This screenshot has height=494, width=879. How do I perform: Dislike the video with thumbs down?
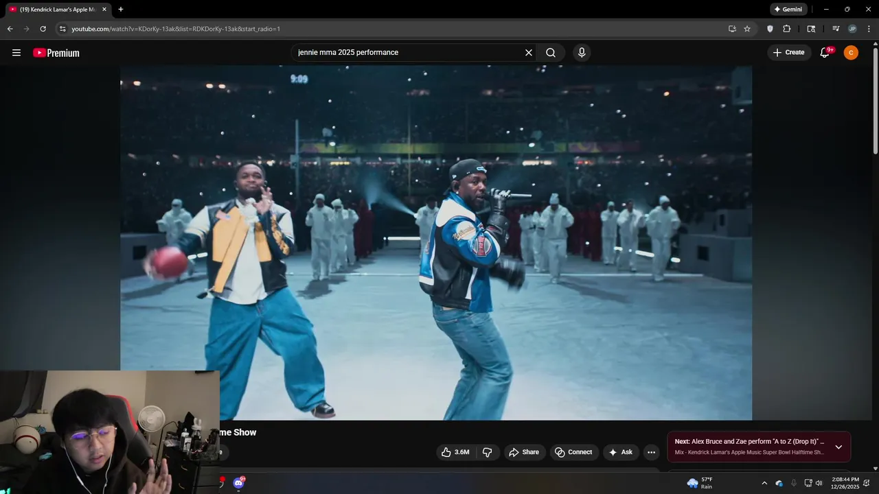[x=488, y=452]
